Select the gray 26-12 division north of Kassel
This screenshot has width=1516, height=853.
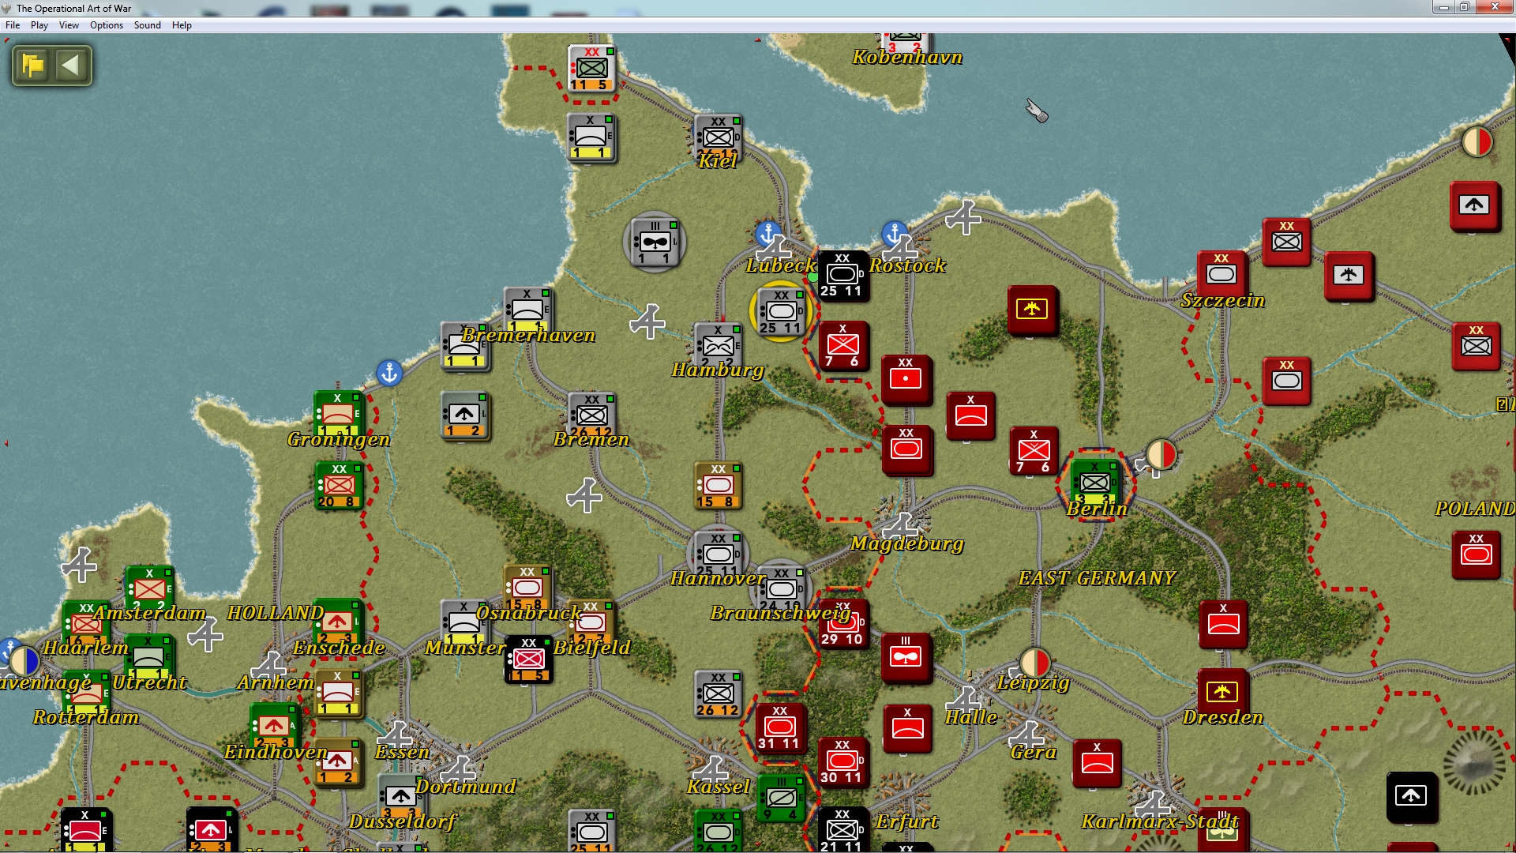tap(718, 693)
